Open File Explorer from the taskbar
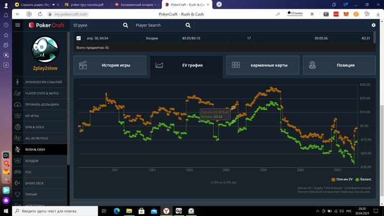 pos(129,211)
